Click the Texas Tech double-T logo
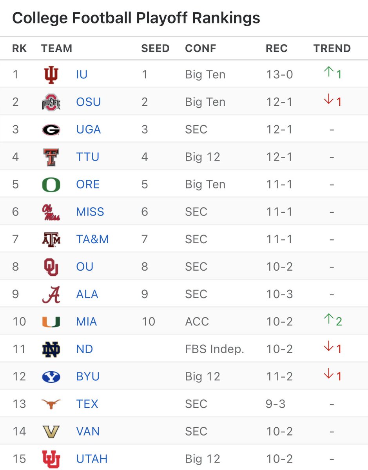 click(51, 157)
